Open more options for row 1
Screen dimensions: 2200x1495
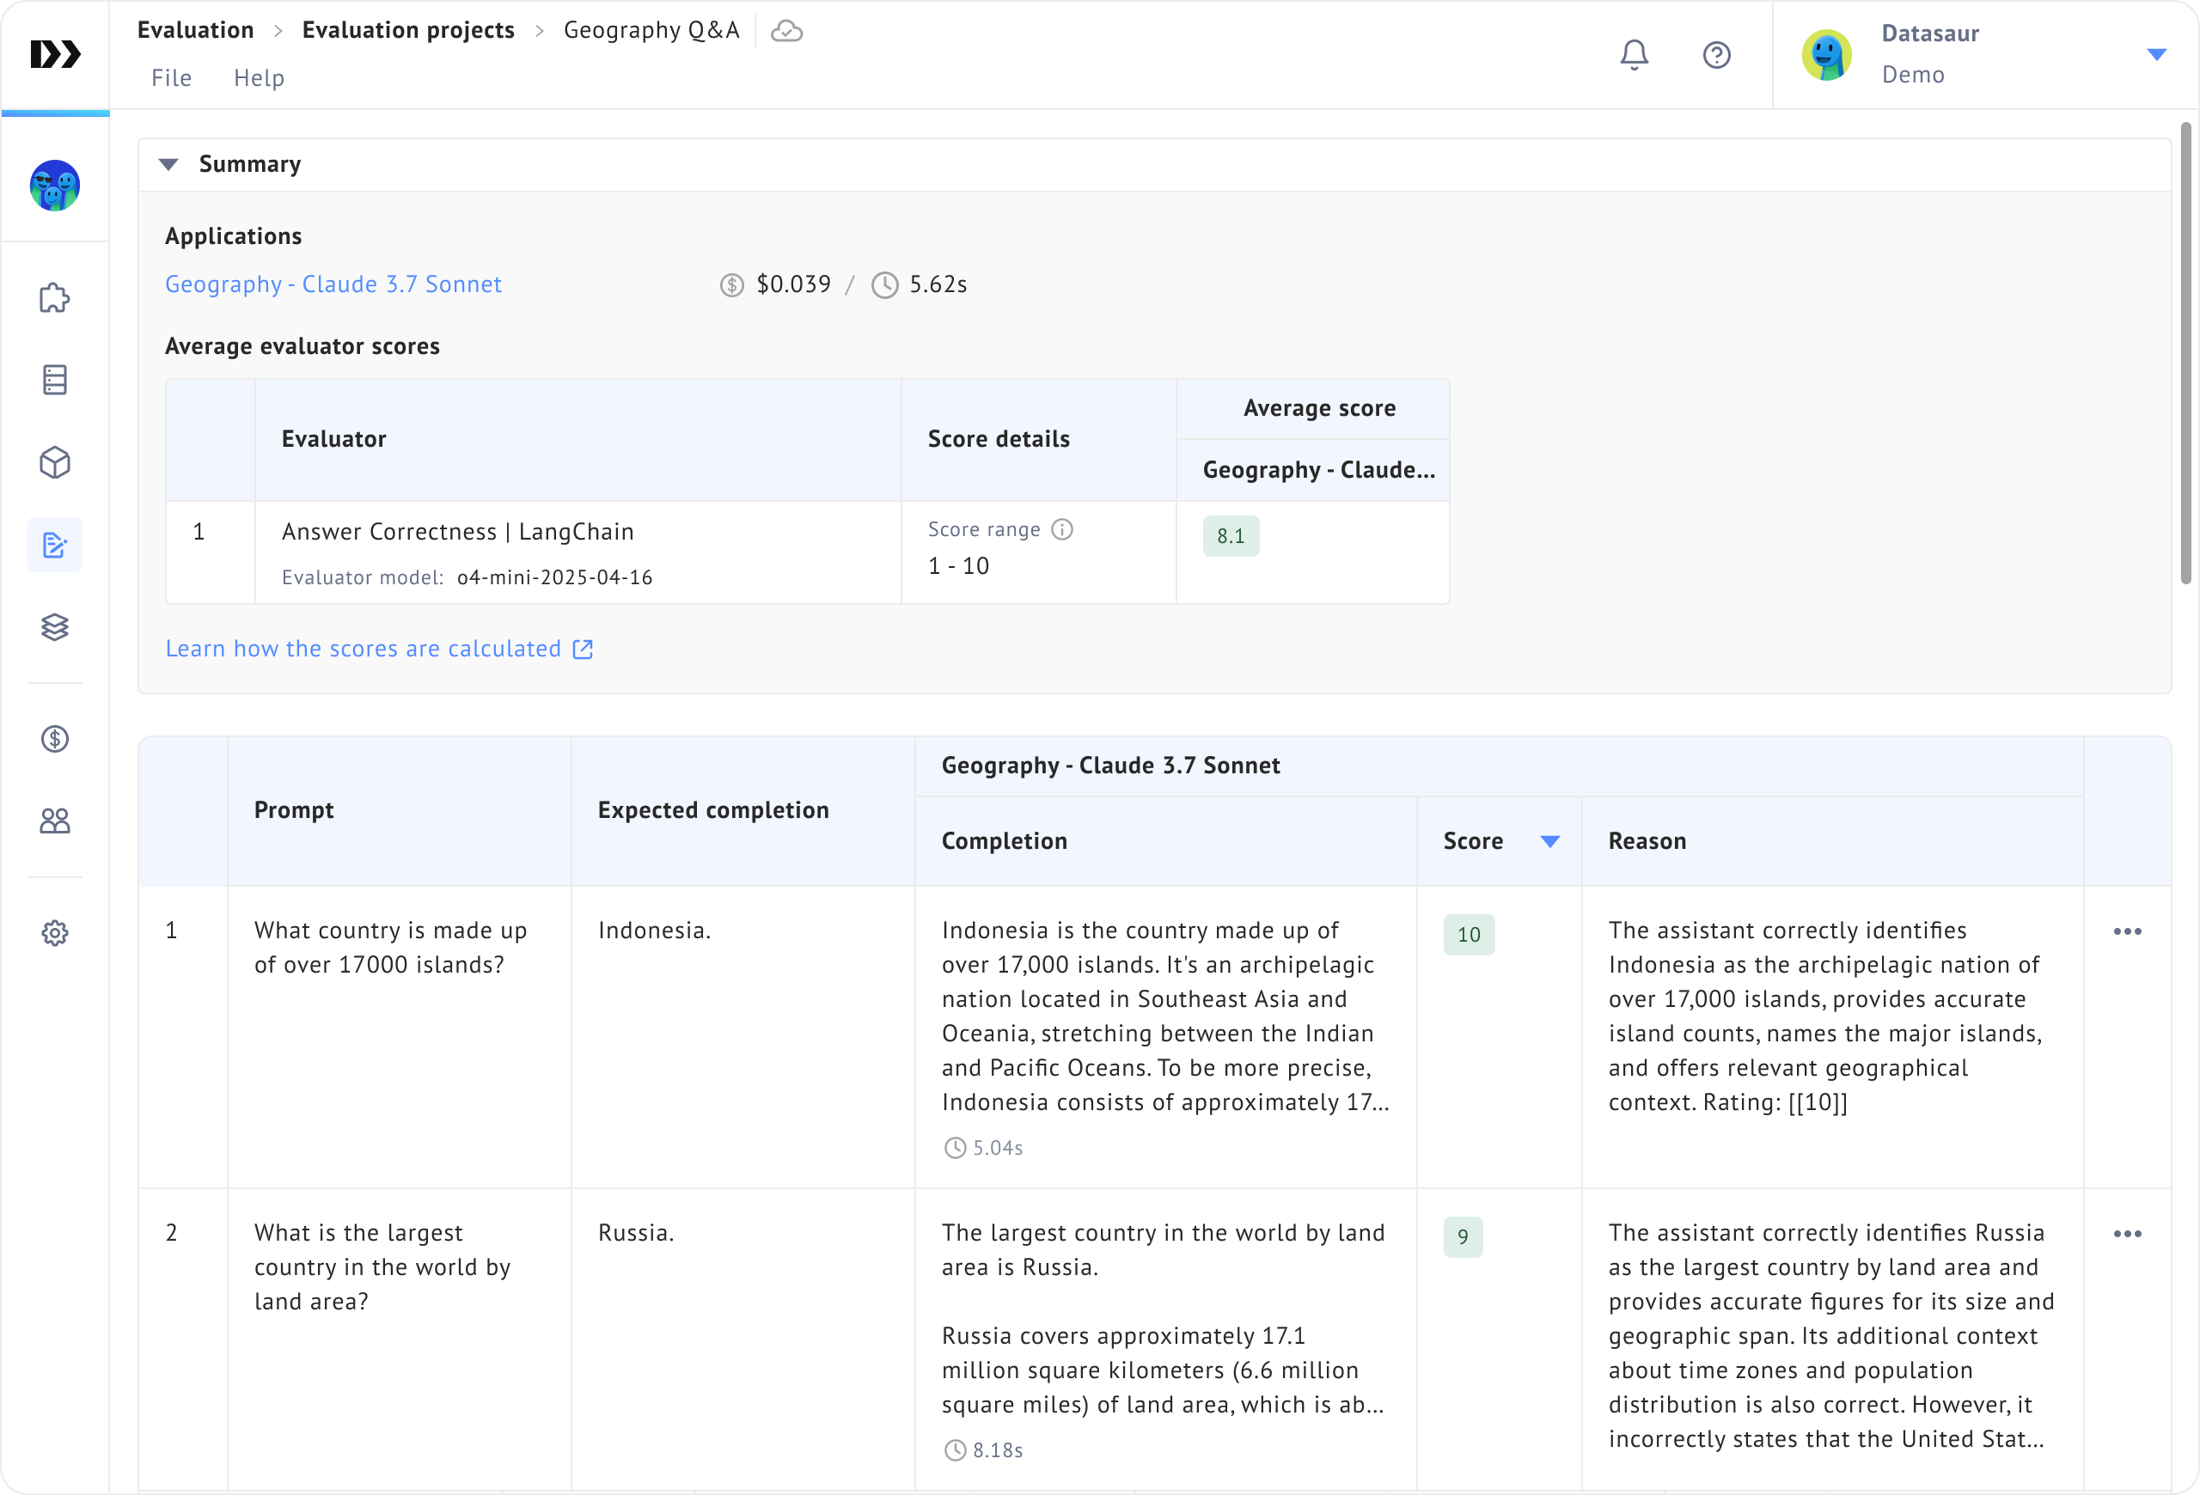point(2127,932)
